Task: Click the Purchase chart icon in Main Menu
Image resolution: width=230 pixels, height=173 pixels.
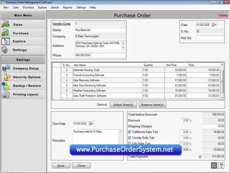Action: 5,33
